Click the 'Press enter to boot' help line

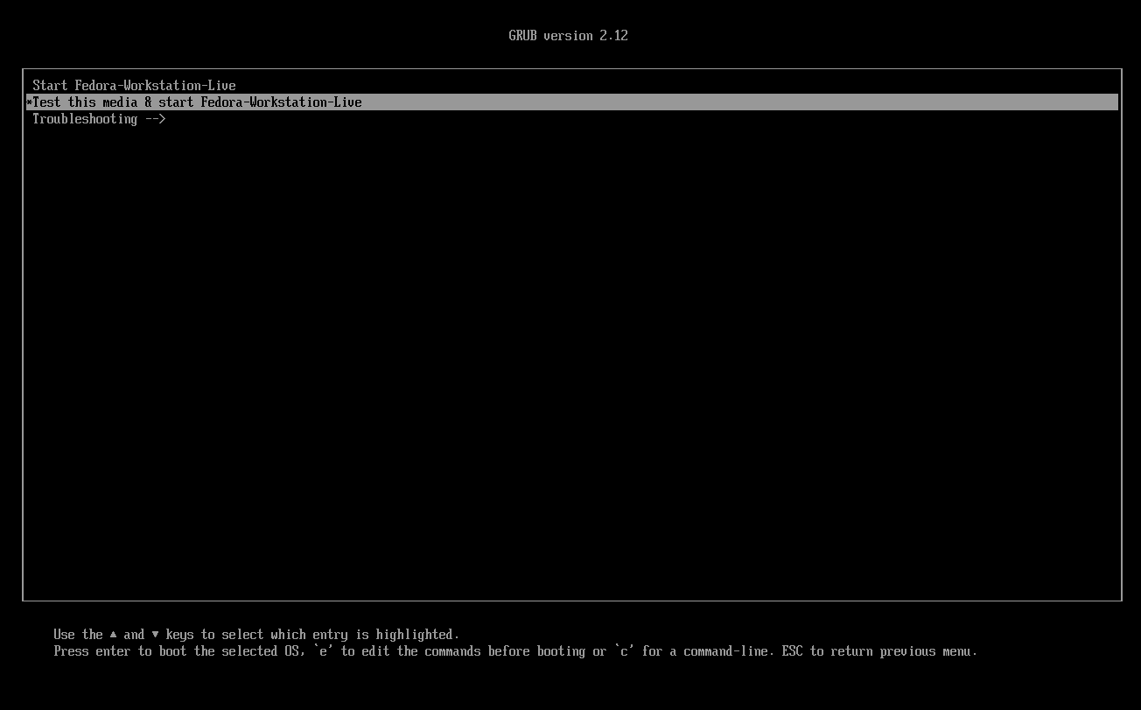pyautogui.click(x=515, y=651)
